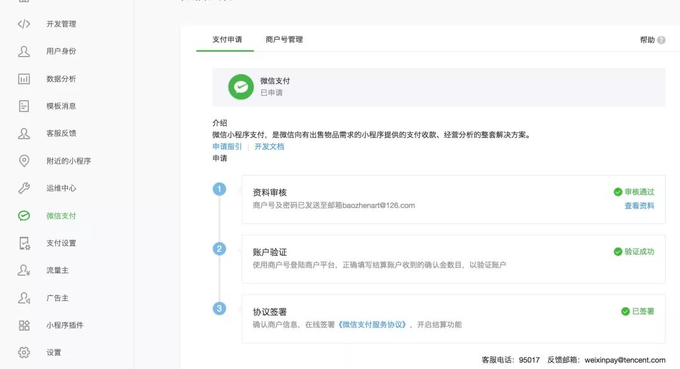Click the large green WeChat Pay logo

coord(241,87)
